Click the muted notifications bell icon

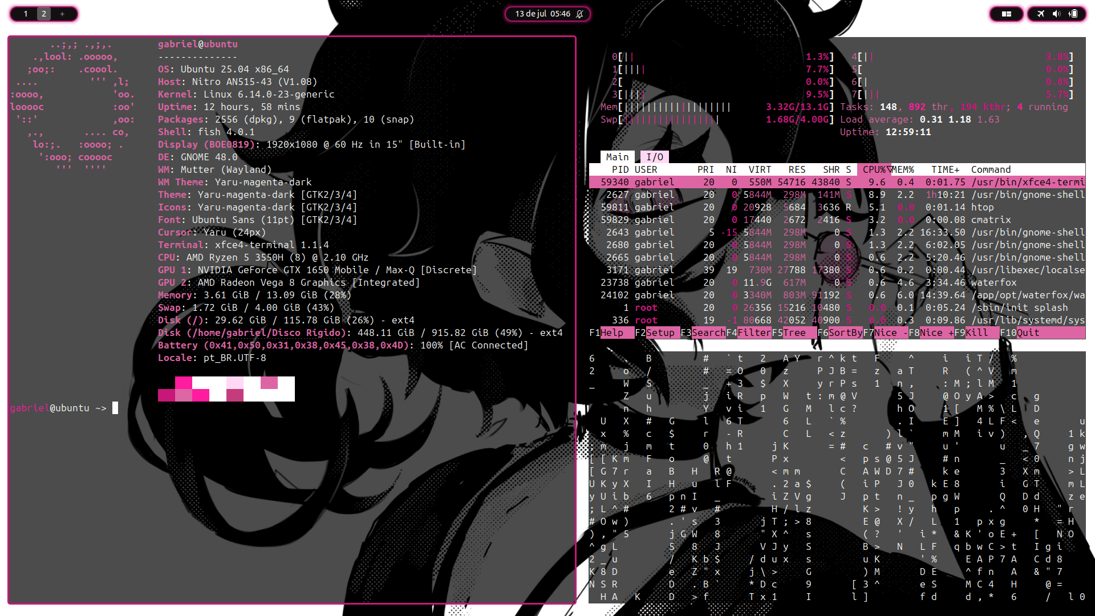point(580,14)
